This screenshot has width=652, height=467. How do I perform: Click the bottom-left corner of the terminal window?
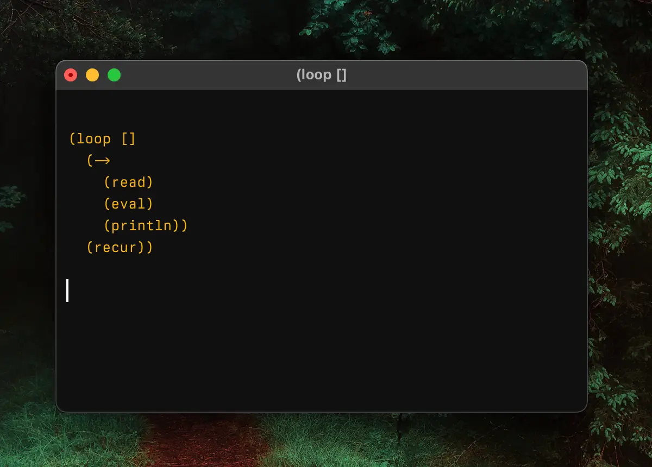(59, 409)
